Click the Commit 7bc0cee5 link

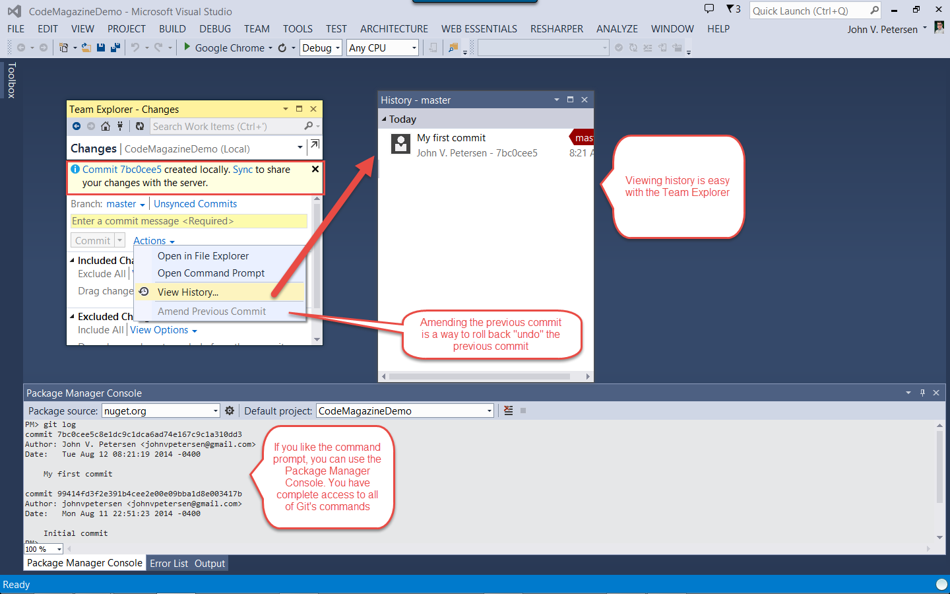pos(122,170)
